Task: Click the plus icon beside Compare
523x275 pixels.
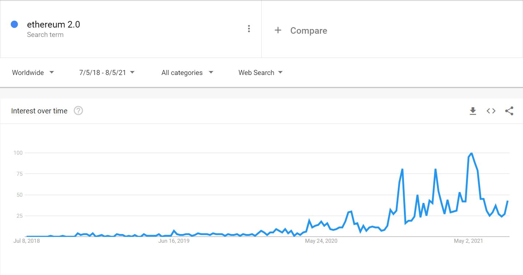Action: (x=278, y=30)
